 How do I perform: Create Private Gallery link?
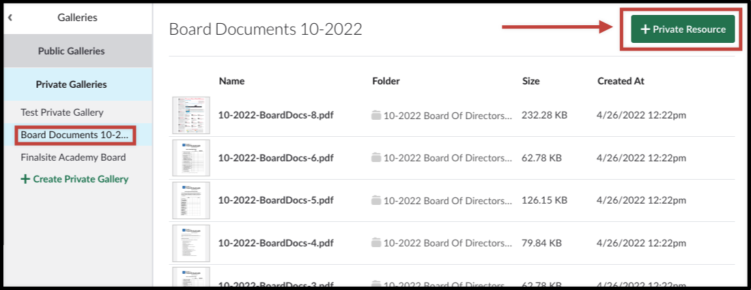point(74,179)
